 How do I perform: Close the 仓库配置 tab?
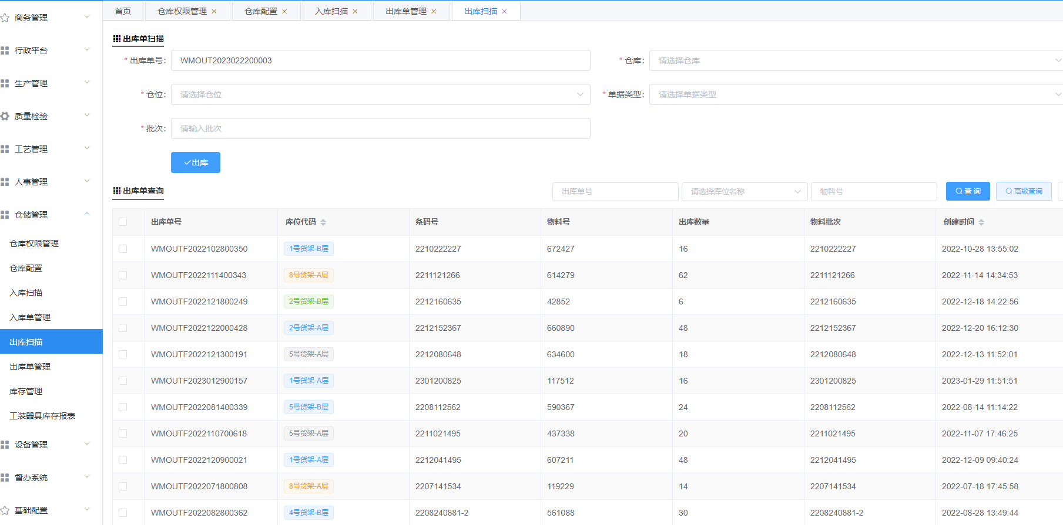coord(284,11)
